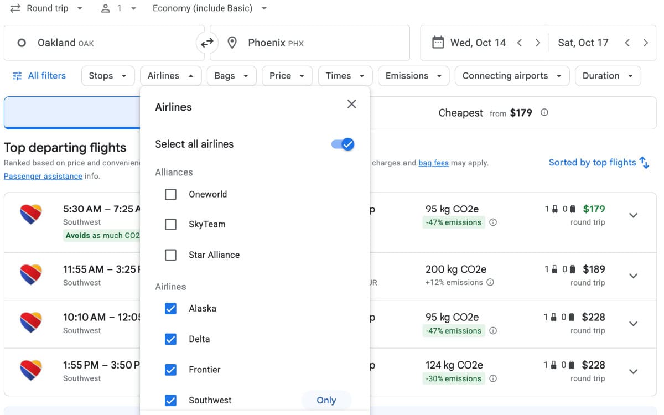Open the Bags filter dropdown
Screen dimensions: 664x415
[x=232, y=76]
